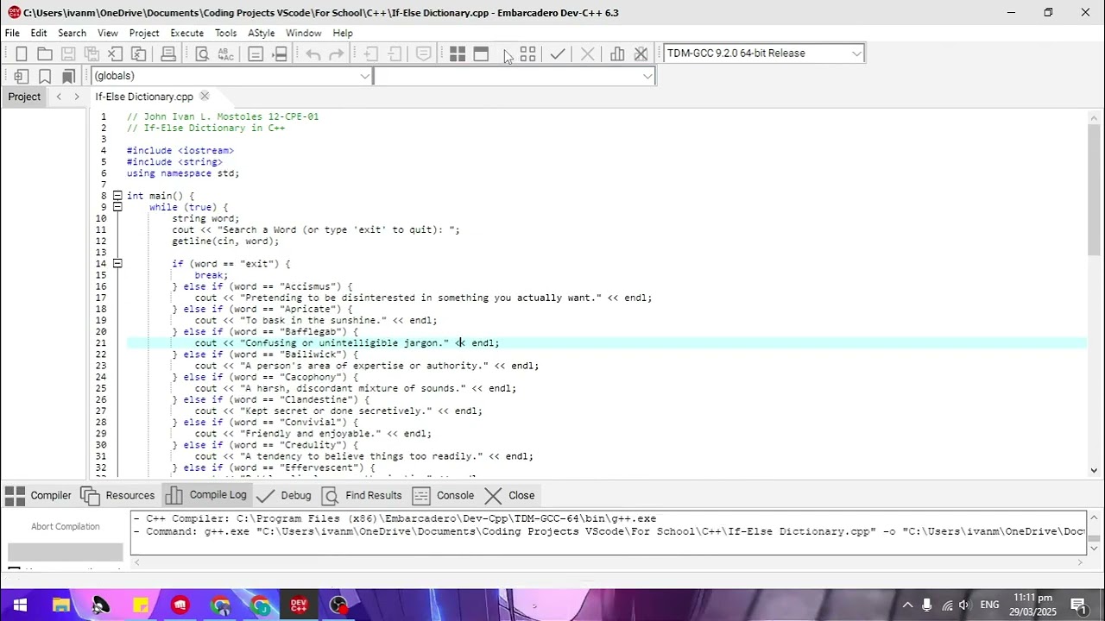Image resolution: width=1105 pixels, height=621 pixels.
Task: Click the Stop Execution X icon
Action: (x=588, y=53)
